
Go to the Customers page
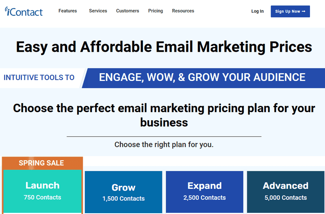[x=128, y=11]
